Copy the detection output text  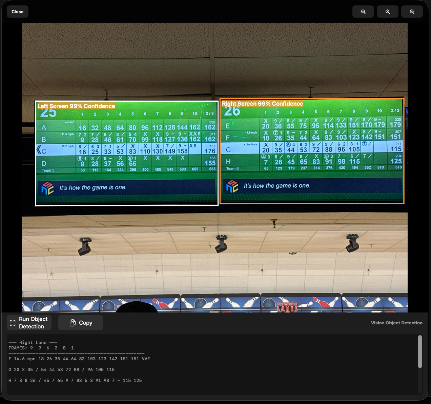tap(81, 323)
